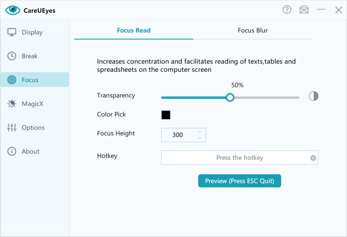347x237 pixels.
Task: Click the MagicX sun icon
Action: click(12, 103)
